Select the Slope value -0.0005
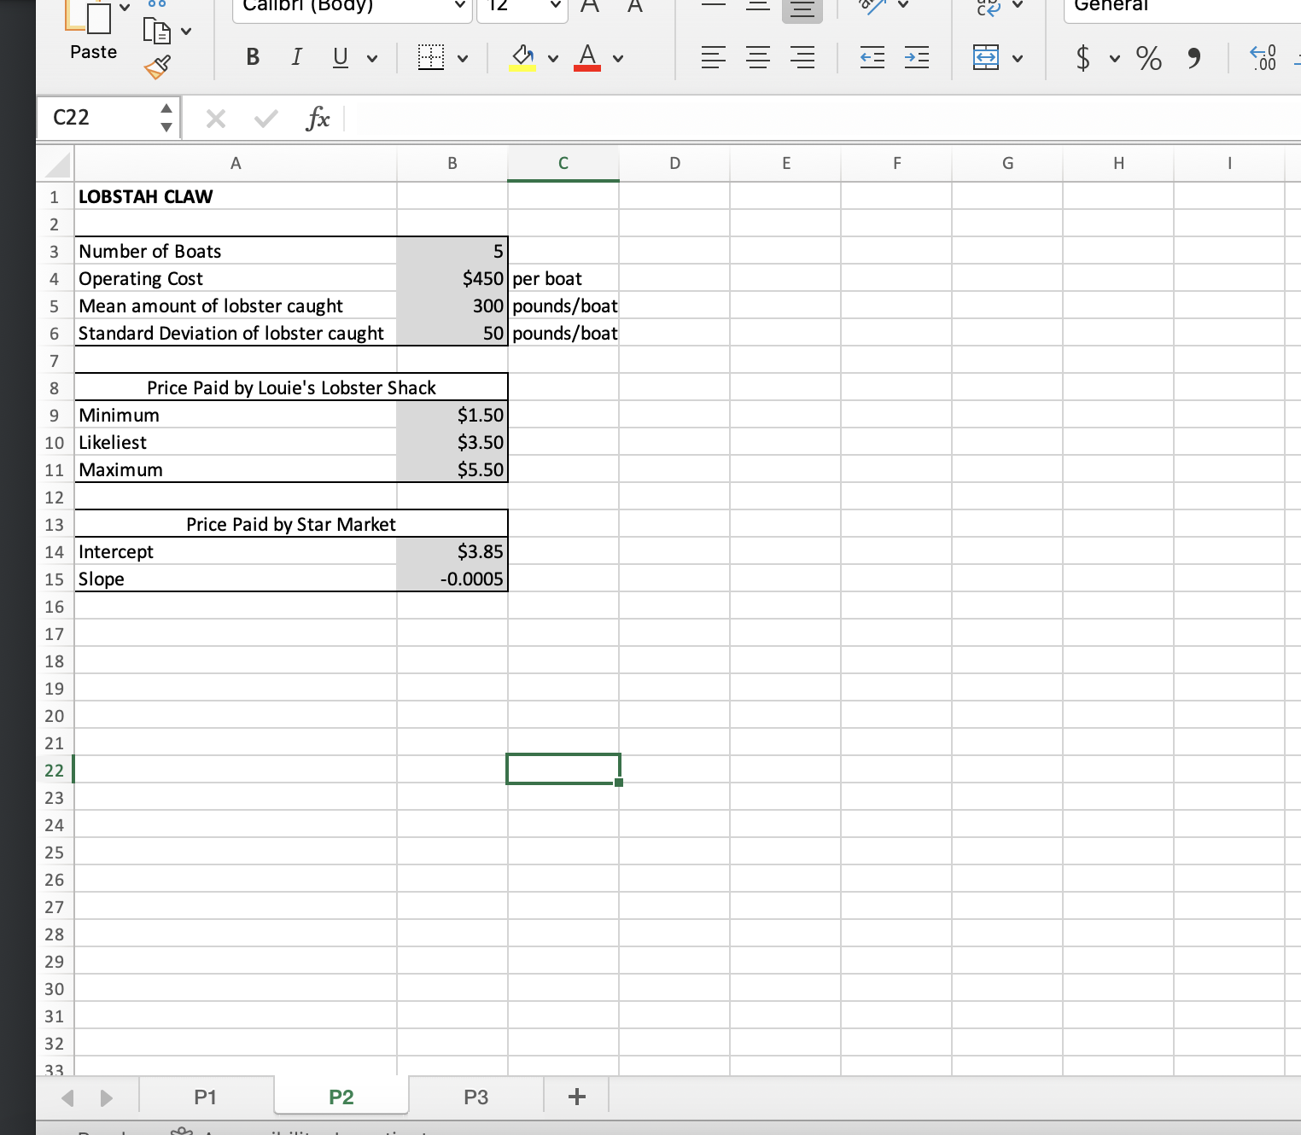This screenshot has width=1301, height=1135. [452, 579]
